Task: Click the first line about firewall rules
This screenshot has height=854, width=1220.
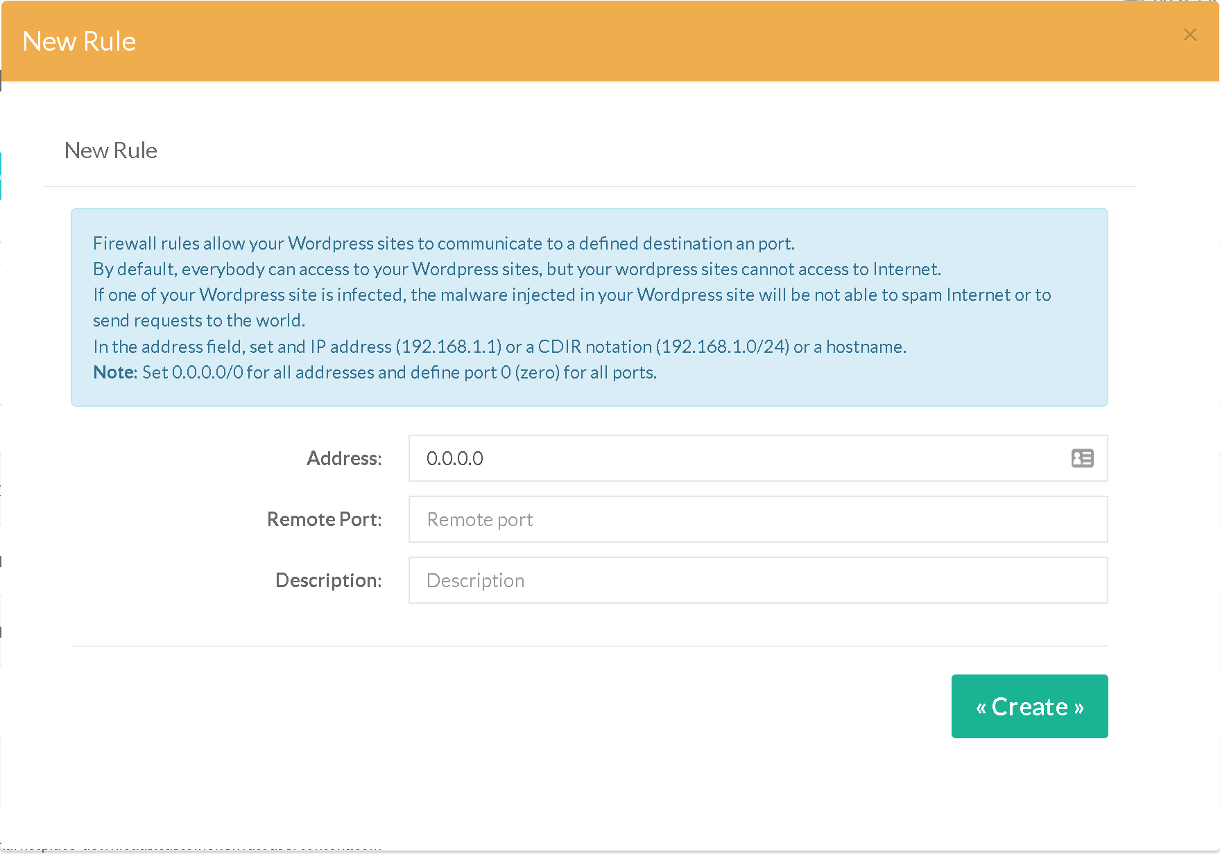Action: tap(443, 243)
